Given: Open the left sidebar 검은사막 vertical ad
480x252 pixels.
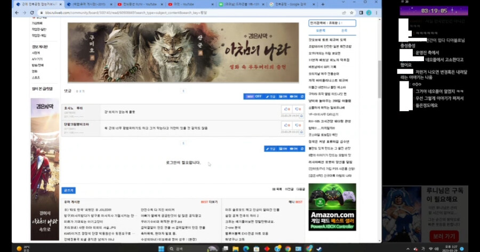Looking at the screenshot, I should (45, 169).
